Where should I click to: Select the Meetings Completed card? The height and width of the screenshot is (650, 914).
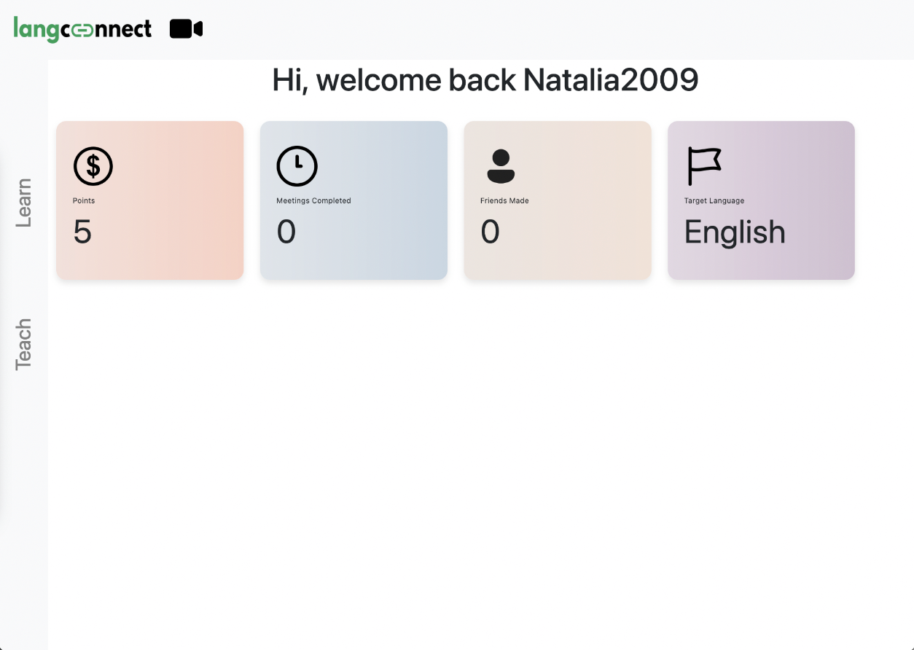[354, 200]
